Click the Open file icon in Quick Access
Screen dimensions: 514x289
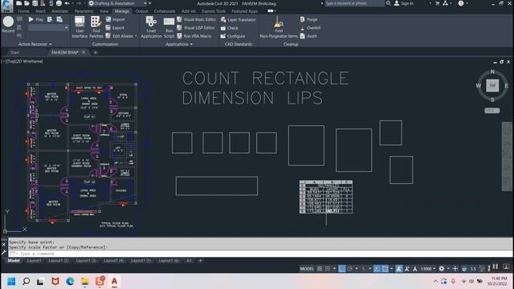[27, 3]
